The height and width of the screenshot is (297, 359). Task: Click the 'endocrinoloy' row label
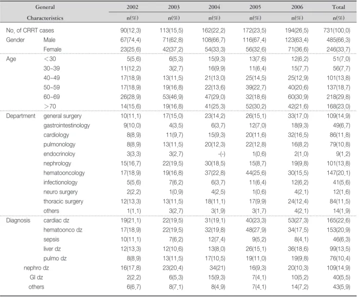(60, 154)
